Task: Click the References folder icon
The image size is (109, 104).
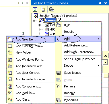Action: [x=47, y=25]
